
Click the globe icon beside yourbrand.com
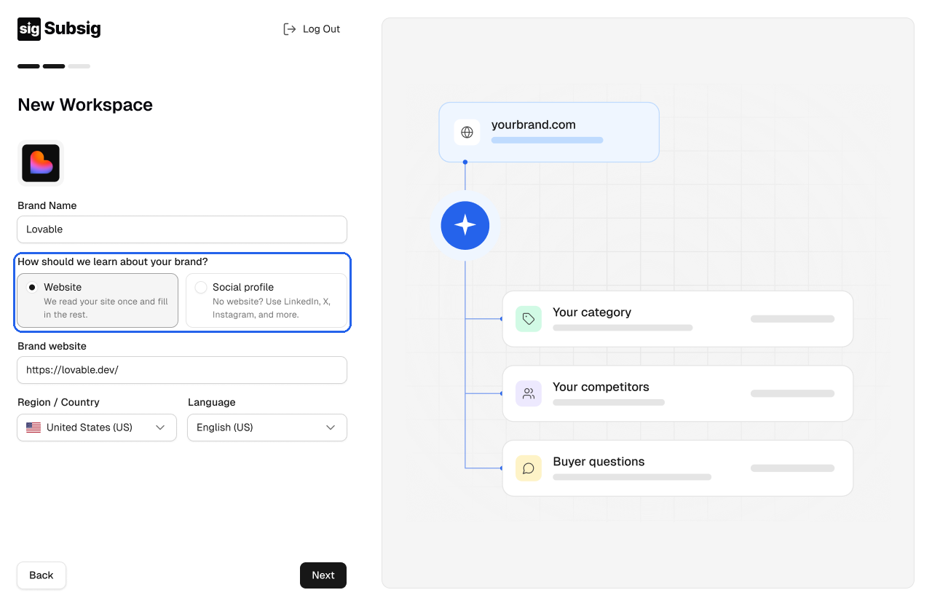[x=467, y=133]
